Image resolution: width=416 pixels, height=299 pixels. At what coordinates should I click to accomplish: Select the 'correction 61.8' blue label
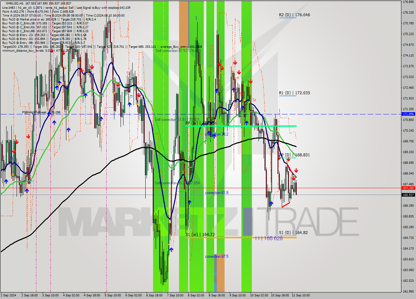(216, 193)
